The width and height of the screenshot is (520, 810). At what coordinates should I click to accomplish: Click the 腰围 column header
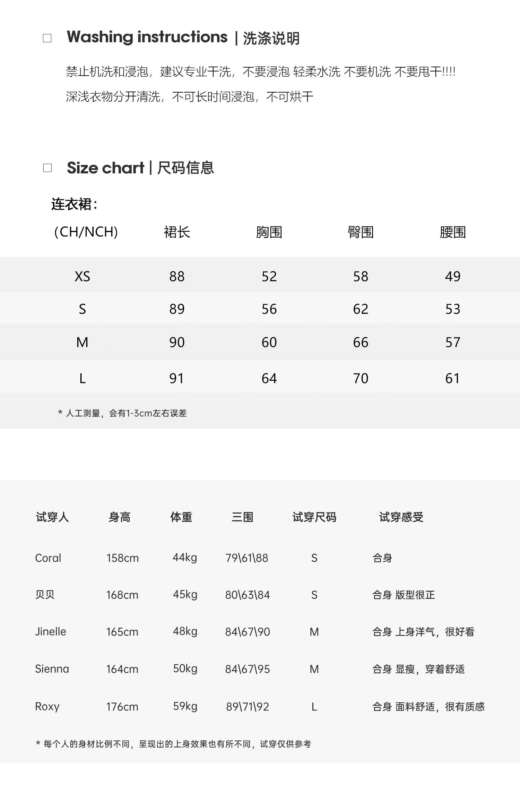(452, 232)
